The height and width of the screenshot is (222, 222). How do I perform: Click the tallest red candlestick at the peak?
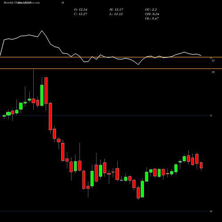[x=46, y=91]
